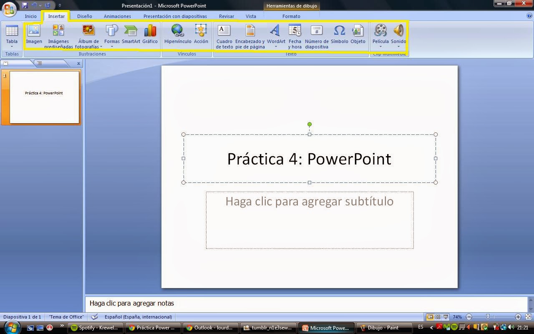This screenshot has width=534, height=334.
Task: Add a Hipervínculo link
Action: (x=178, y=34)
